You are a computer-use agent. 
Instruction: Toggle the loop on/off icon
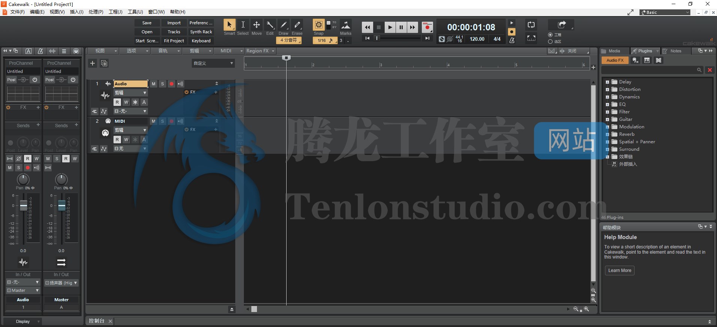531,25
